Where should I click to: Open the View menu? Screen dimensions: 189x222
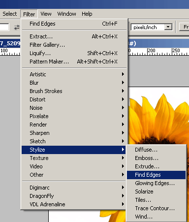tap(46, 14)
